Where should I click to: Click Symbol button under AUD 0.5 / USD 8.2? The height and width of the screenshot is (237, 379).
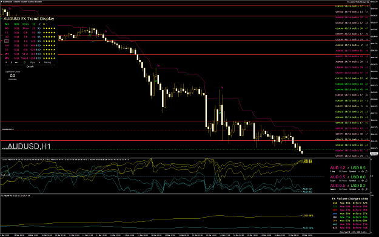click(x=352, y=189)
